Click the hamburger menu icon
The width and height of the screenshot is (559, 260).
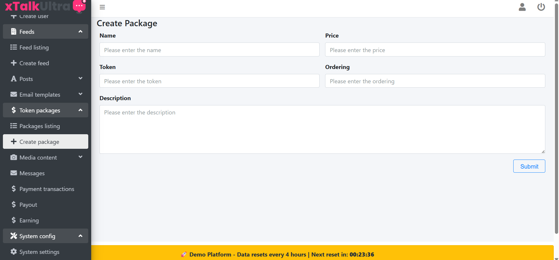pyautogui.click(x=102, y=7)
